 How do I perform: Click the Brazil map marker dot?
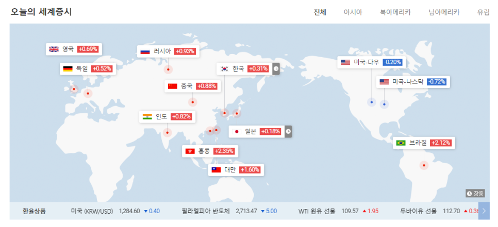tap(424, 165)
